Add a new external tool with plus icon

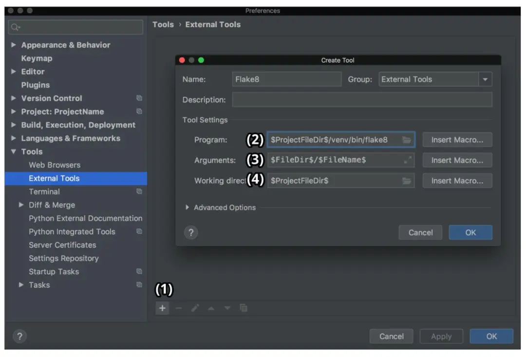162,308
